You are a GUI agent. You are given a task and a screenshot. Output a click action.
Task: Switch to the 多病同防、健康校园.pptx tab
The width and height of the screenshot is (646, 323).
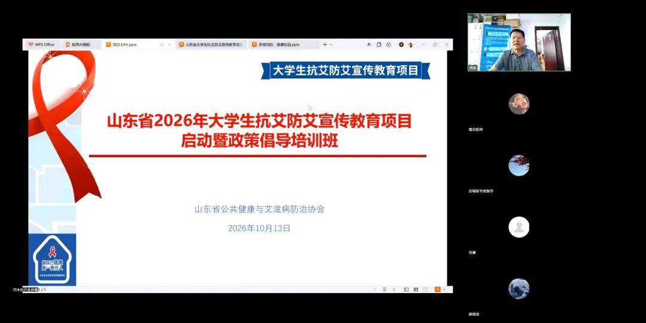pos(284,44)
